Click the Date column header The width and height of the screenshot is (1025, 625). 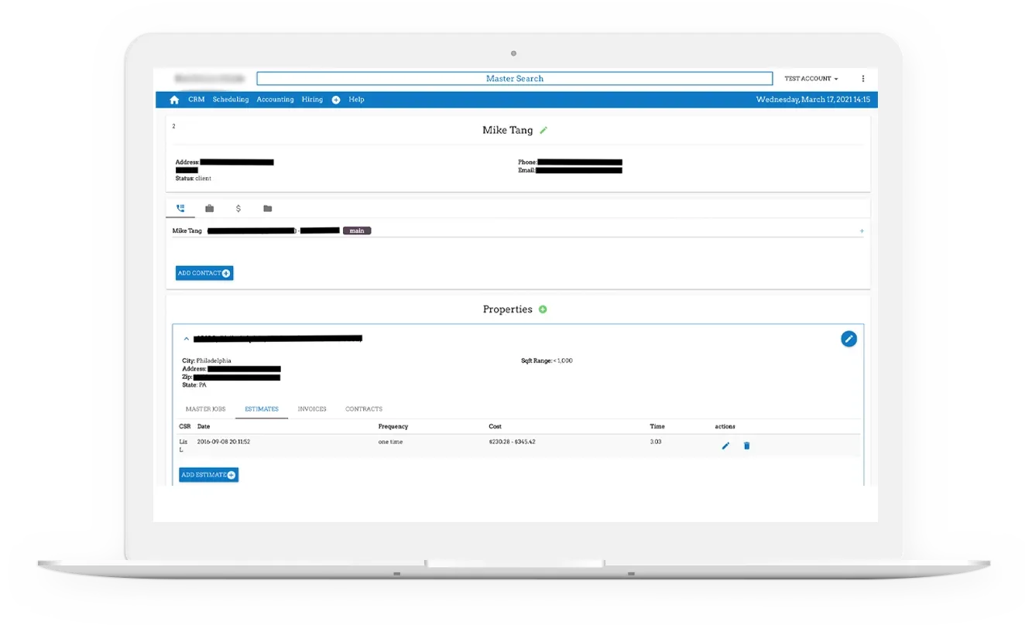click(x=204, y=427)
